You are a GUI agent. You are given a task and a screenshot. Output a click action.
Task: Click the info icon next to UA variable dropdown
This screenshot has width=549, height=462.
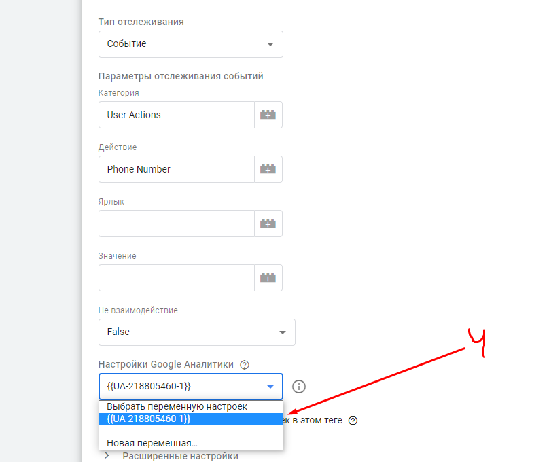(x=299, y=387)
